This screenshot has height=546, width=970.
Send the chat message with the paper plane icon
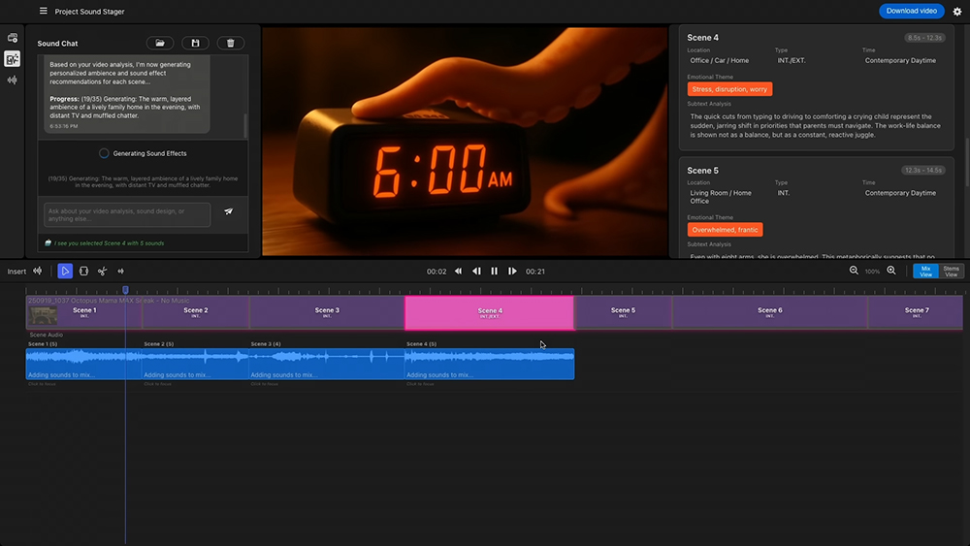[x=229, y=211]
